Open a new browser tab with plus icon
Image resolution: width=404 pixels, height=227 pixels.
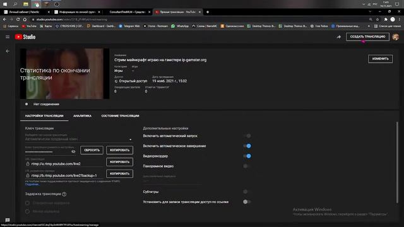208,12
